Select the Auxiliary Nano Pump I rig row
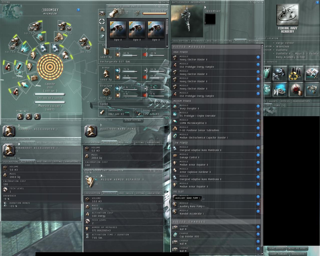 click(216, 205)
